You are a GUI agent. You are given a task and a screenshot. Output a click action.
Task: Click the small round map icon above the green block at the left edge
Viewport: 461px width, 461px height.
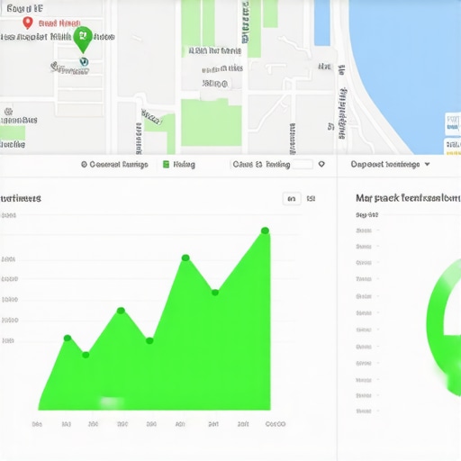point(9,112)
